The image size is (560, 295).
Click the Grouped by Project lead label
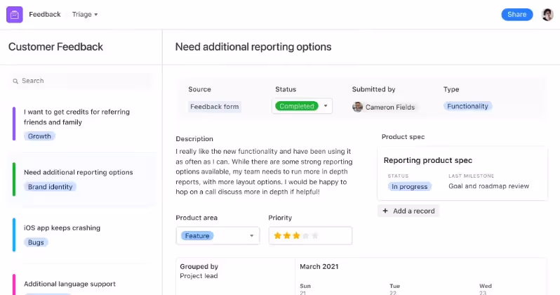pos(199,271)
